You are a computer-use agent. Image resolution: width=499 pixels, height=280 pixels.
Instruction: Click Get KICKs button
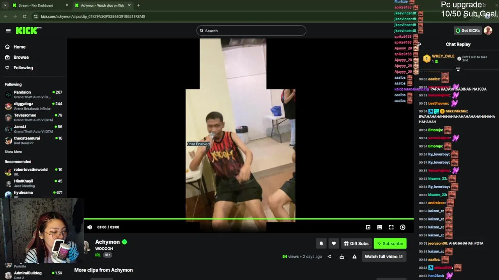coord(468,31)
